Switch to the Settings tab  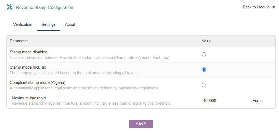pos(48,24)
